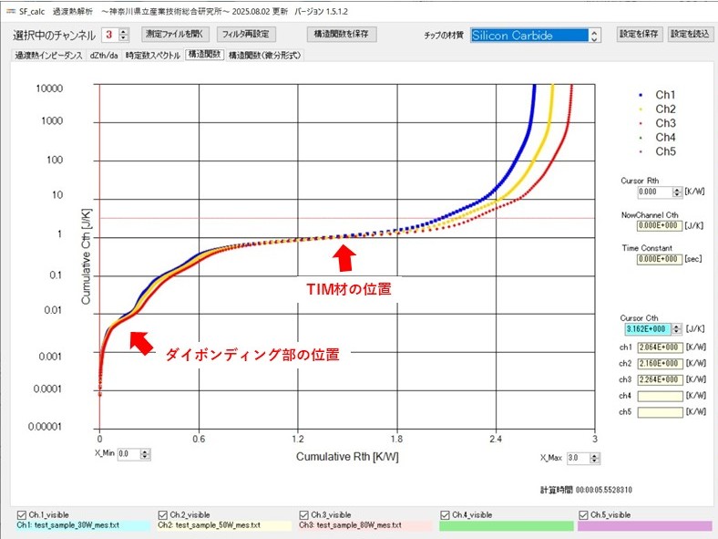This screenshot has height=539, width=718.
Task: Click the Time Constant output field
Action: pyautogui.click(x=660, y=259)
